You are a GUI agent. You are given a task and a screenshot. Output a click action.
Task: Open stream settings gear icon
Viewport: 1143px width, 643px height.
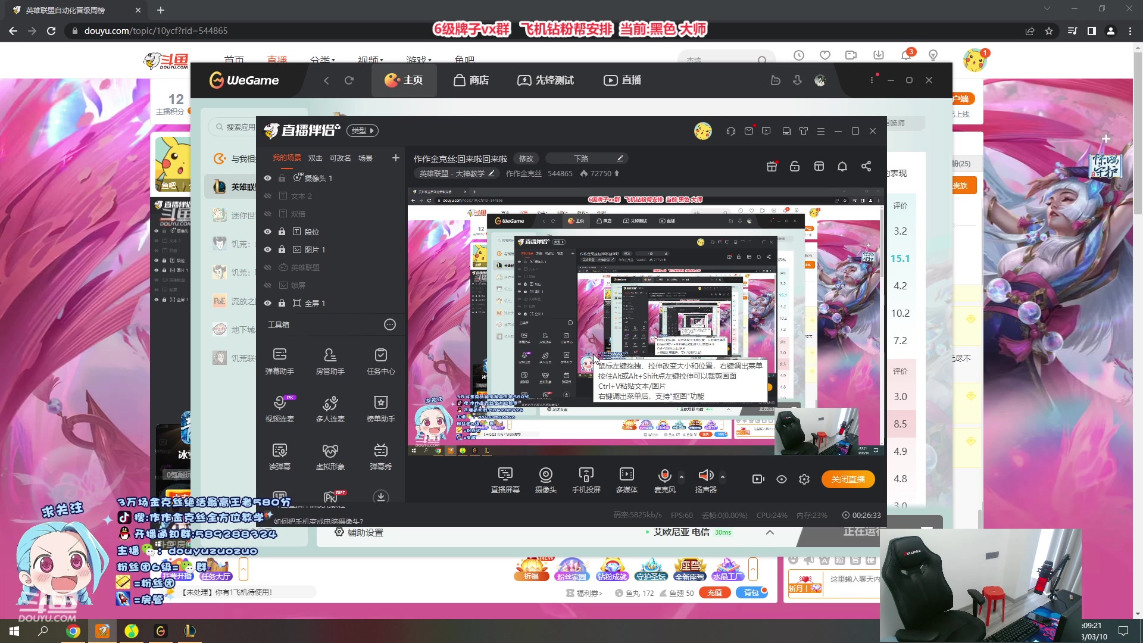coord(804,479)
